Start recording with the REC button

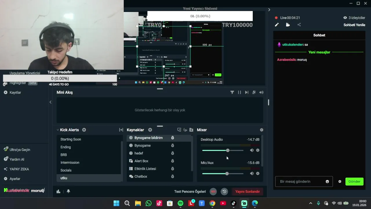(213, 191)
